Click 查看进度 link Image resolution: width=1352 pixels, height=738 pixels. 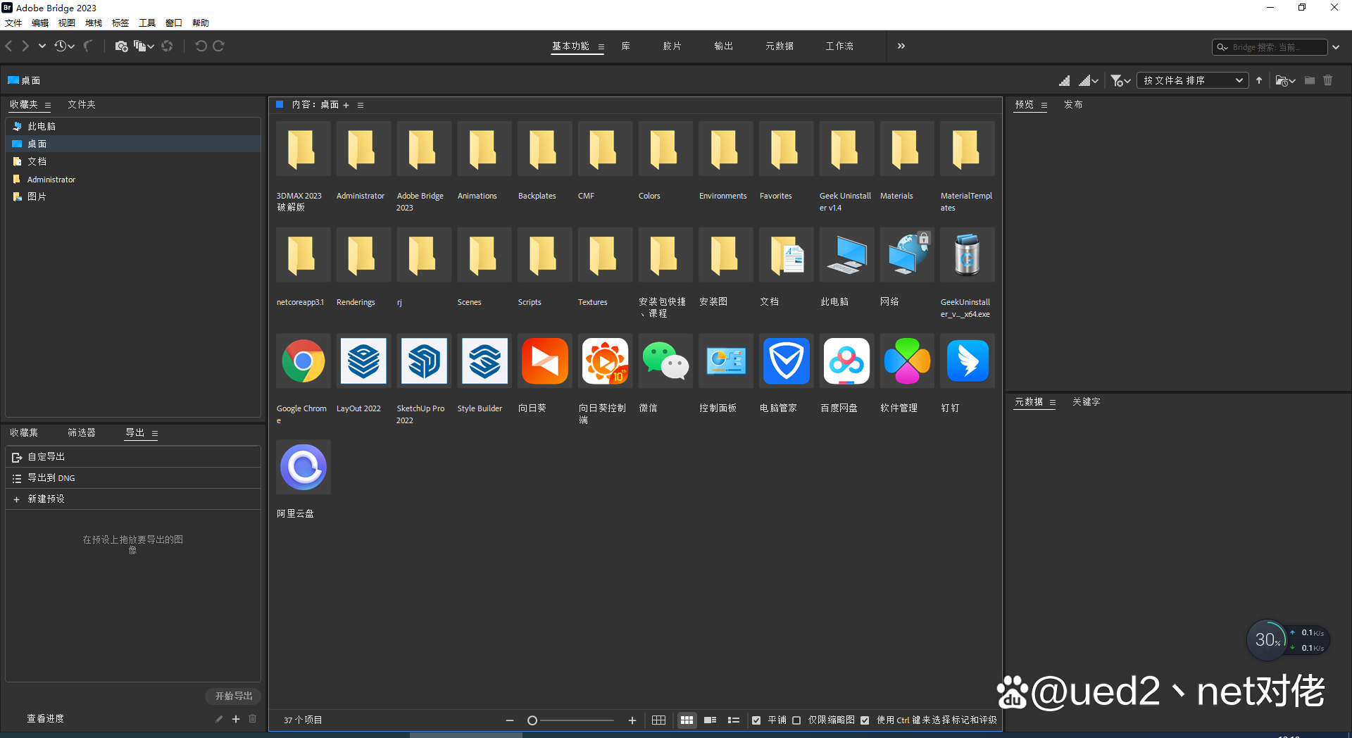click(45, 719)
